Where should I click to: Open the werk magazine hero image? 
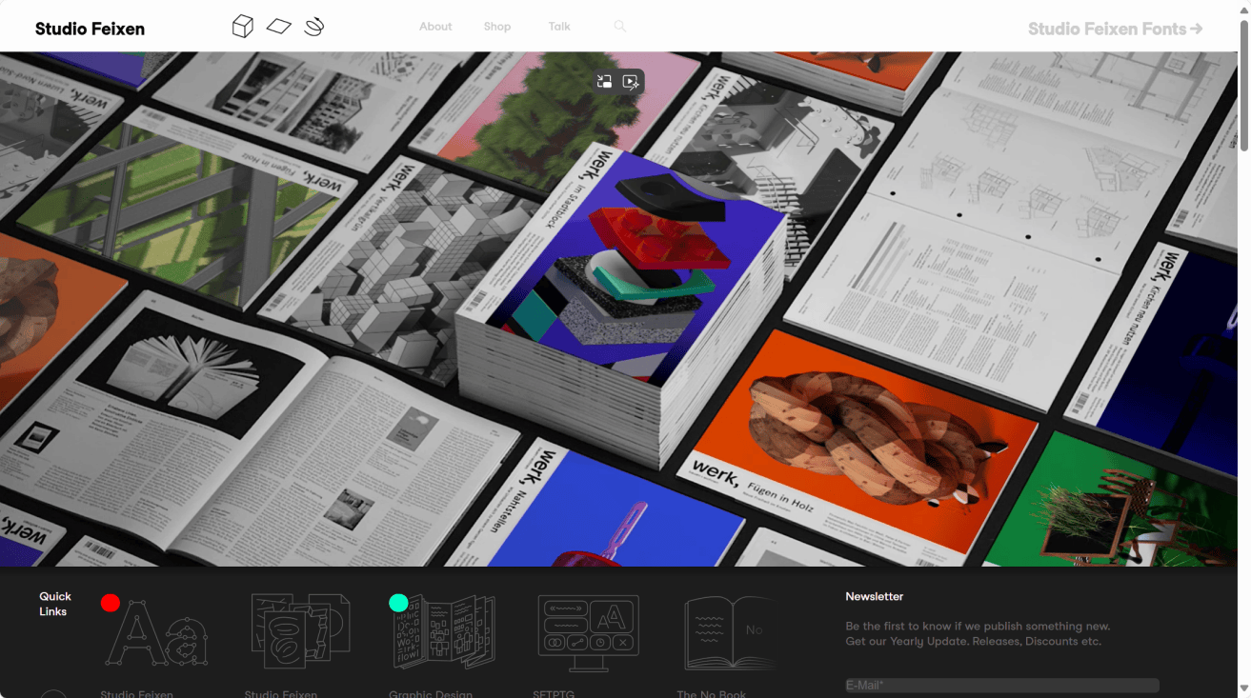pyautogui.click(x=618, y=309)
